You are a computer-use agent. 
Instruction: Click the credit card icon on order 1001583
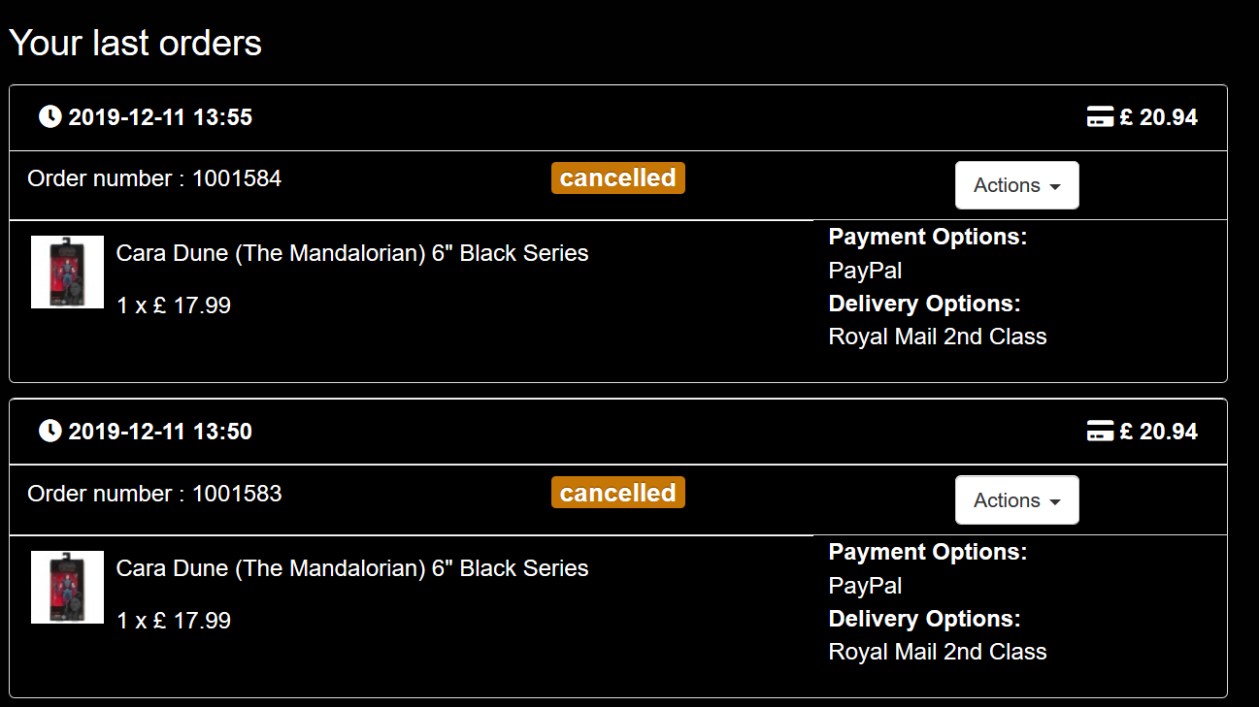click(1100, 431)
